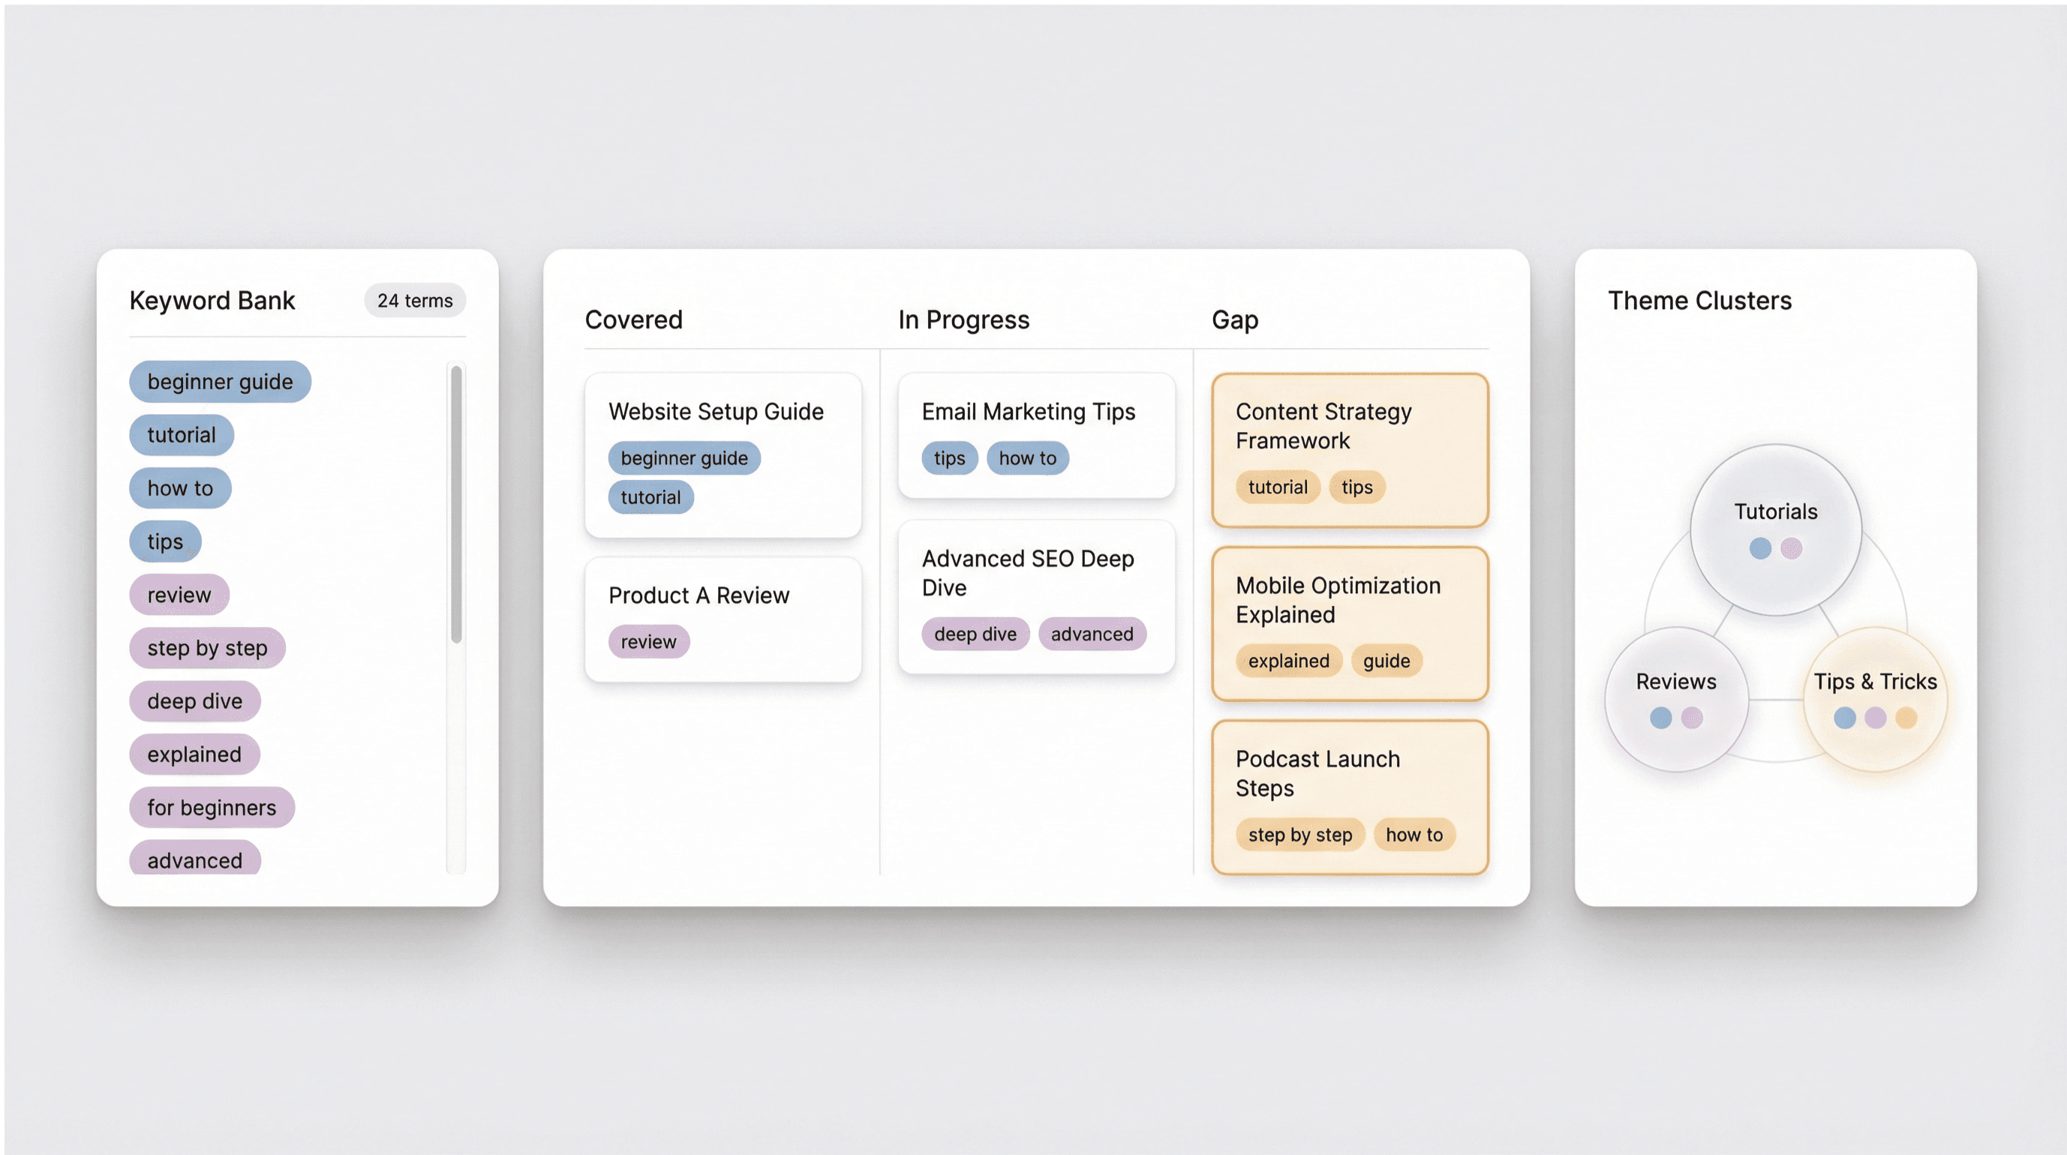Viewport: 2067px width, 1155px height.
Task: Click the "step by step" keyword chip
Action: tap(207, 647)
